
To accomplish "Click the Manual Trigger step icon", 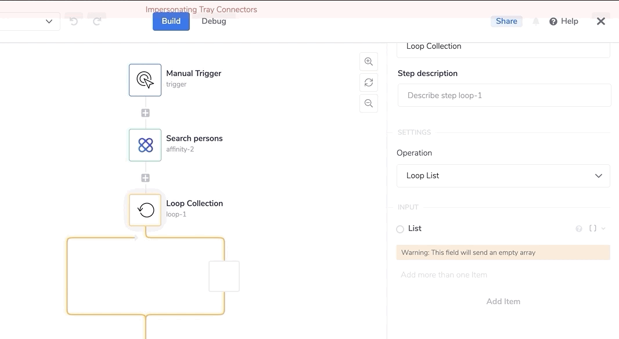I will click(x=145, y=80).
